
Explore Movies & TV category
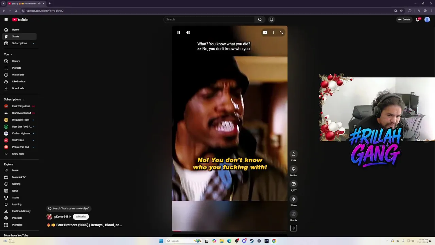[x=19, y=177]
